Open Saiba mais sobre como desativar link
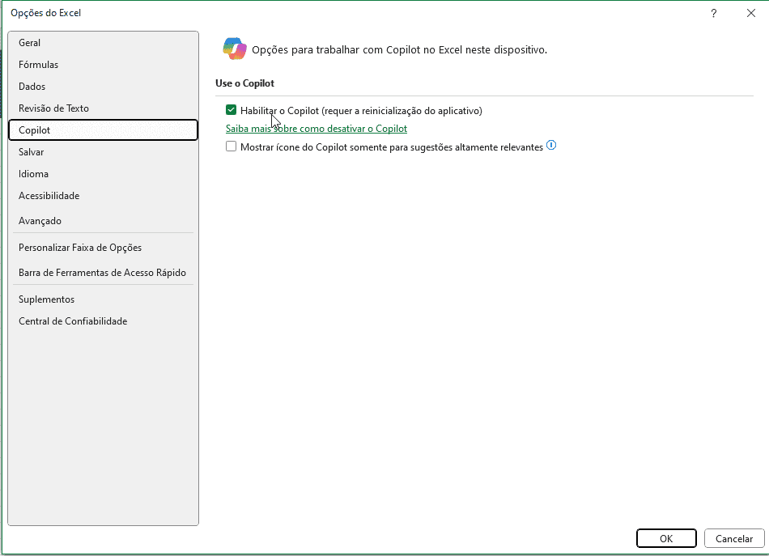 coord(317,129)
